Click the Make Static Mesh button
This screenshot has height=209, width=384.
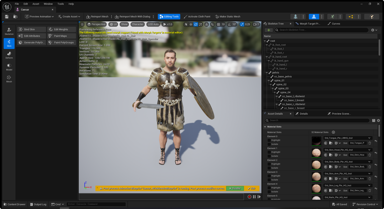point(228,17)
